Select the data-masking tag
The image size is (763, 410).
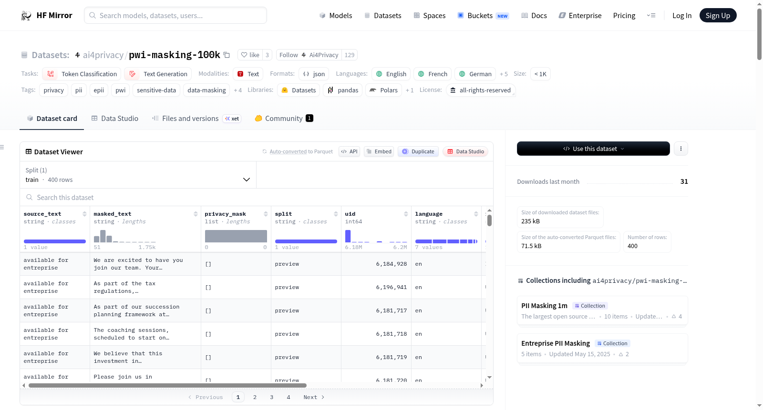point(206,90)
